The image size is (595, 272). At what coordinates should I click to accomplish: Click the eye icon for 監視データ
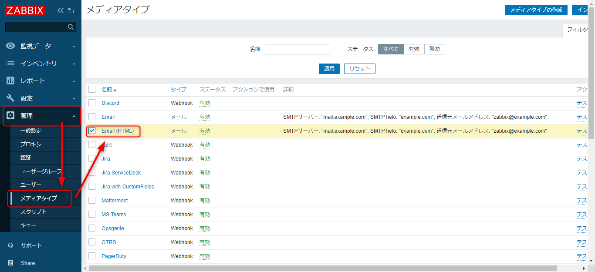[x=10, y=46]
